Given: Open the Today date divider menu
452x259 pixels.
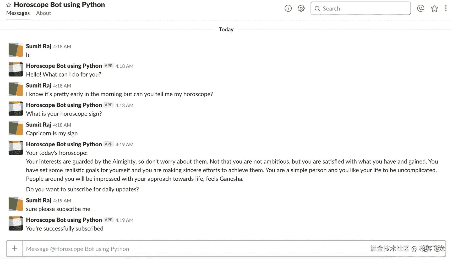Looking at the screenshot, I should click(x=226, y=30).
